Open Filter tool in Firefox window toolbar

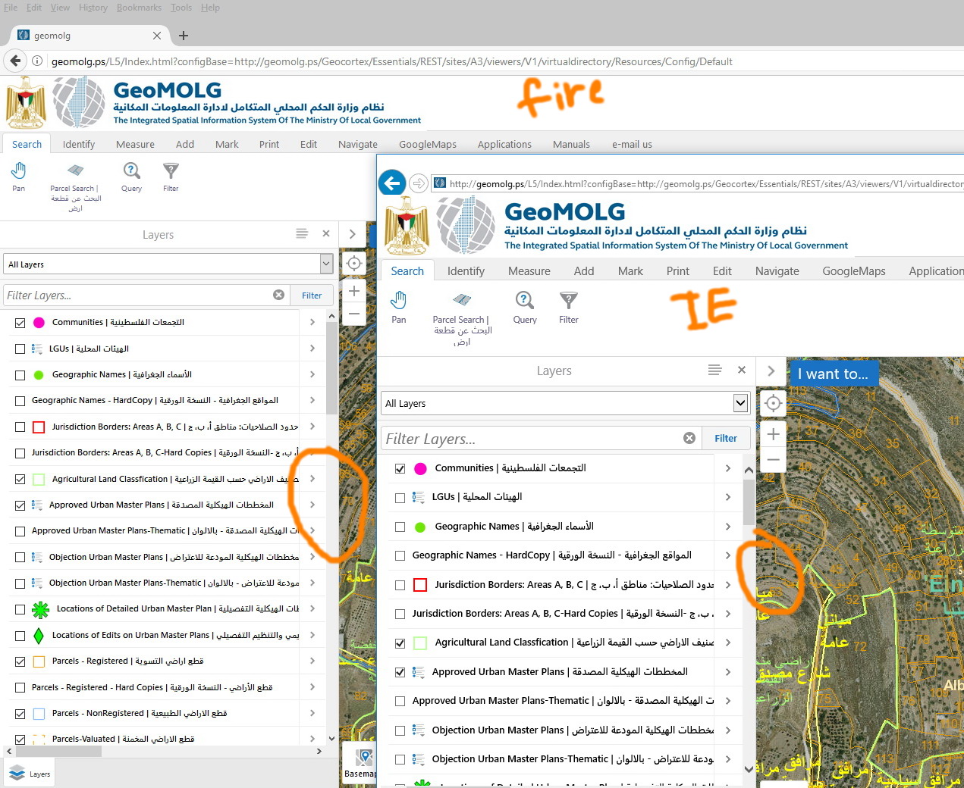[x=171, y=177]
